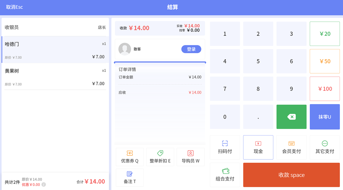The width and height of the screenshot is (343, 190).
Task: Choose 现金 cash payment method
Action: coord(258,147)
